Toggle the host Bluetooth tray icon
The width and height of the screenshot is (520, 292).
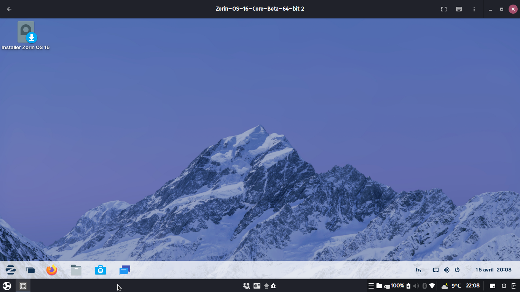click(424, 286)
